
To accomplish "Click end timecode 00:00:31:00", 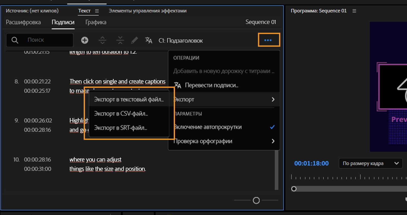I will click(x=38, y=169).
